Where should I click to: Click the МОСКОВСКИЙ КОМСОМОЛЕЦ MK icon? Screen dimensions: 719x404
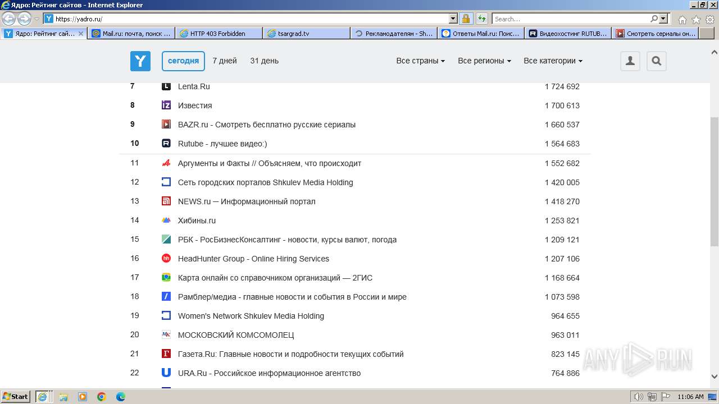[x=166, y=335]
